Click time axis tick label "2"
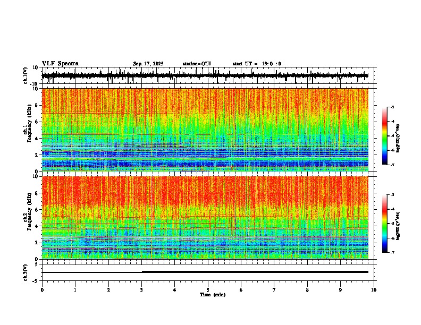 108,290
